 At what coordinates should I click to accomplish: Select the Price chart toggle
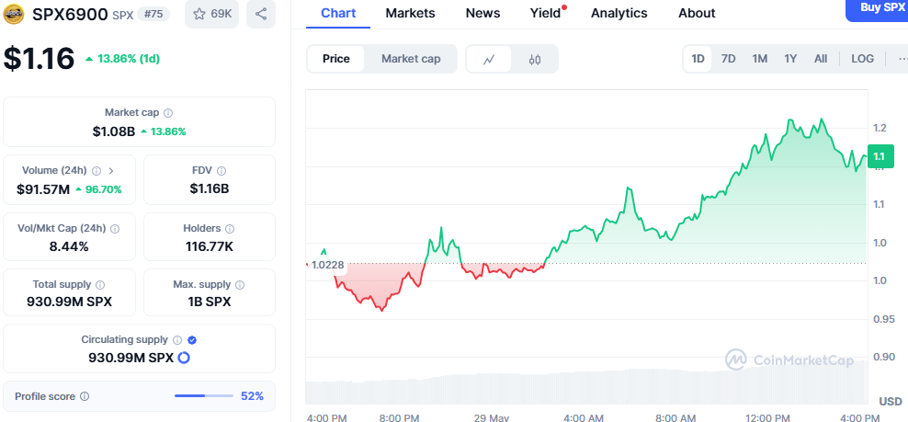coord(336,59)
